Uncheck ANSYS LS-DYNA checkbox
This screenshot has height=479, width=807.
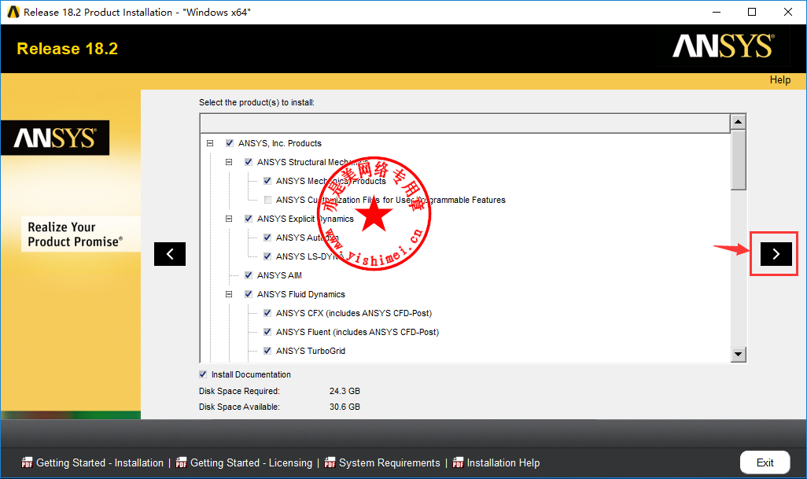(x=267, y=256)
